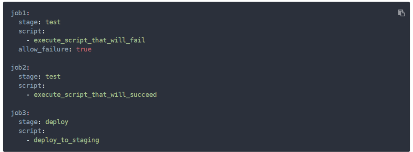Screen dimensions: 413x152
Task: Click the deploy_to_staging command
Action: pyautogui.click(x=67, y=140)
